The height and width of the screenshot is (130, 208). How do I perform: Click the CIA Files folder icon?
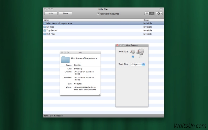click(x=45, y=34)
